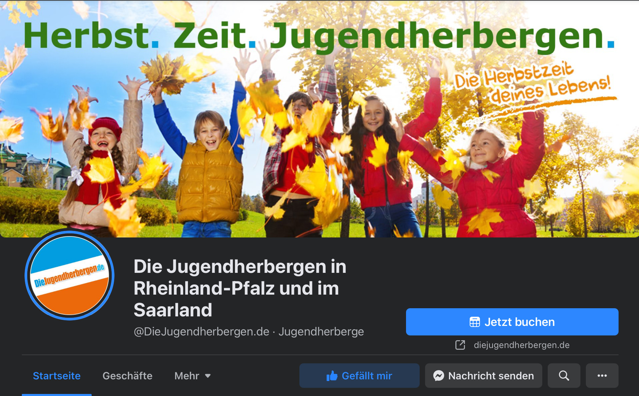The image size is (639, 396).
Task: Click the Jugendherberge category link
Action: [x=321, y=331]
